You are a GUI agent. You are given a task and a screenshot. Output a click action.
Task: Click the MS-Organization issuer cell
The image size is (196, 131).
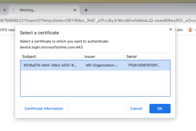102,65
